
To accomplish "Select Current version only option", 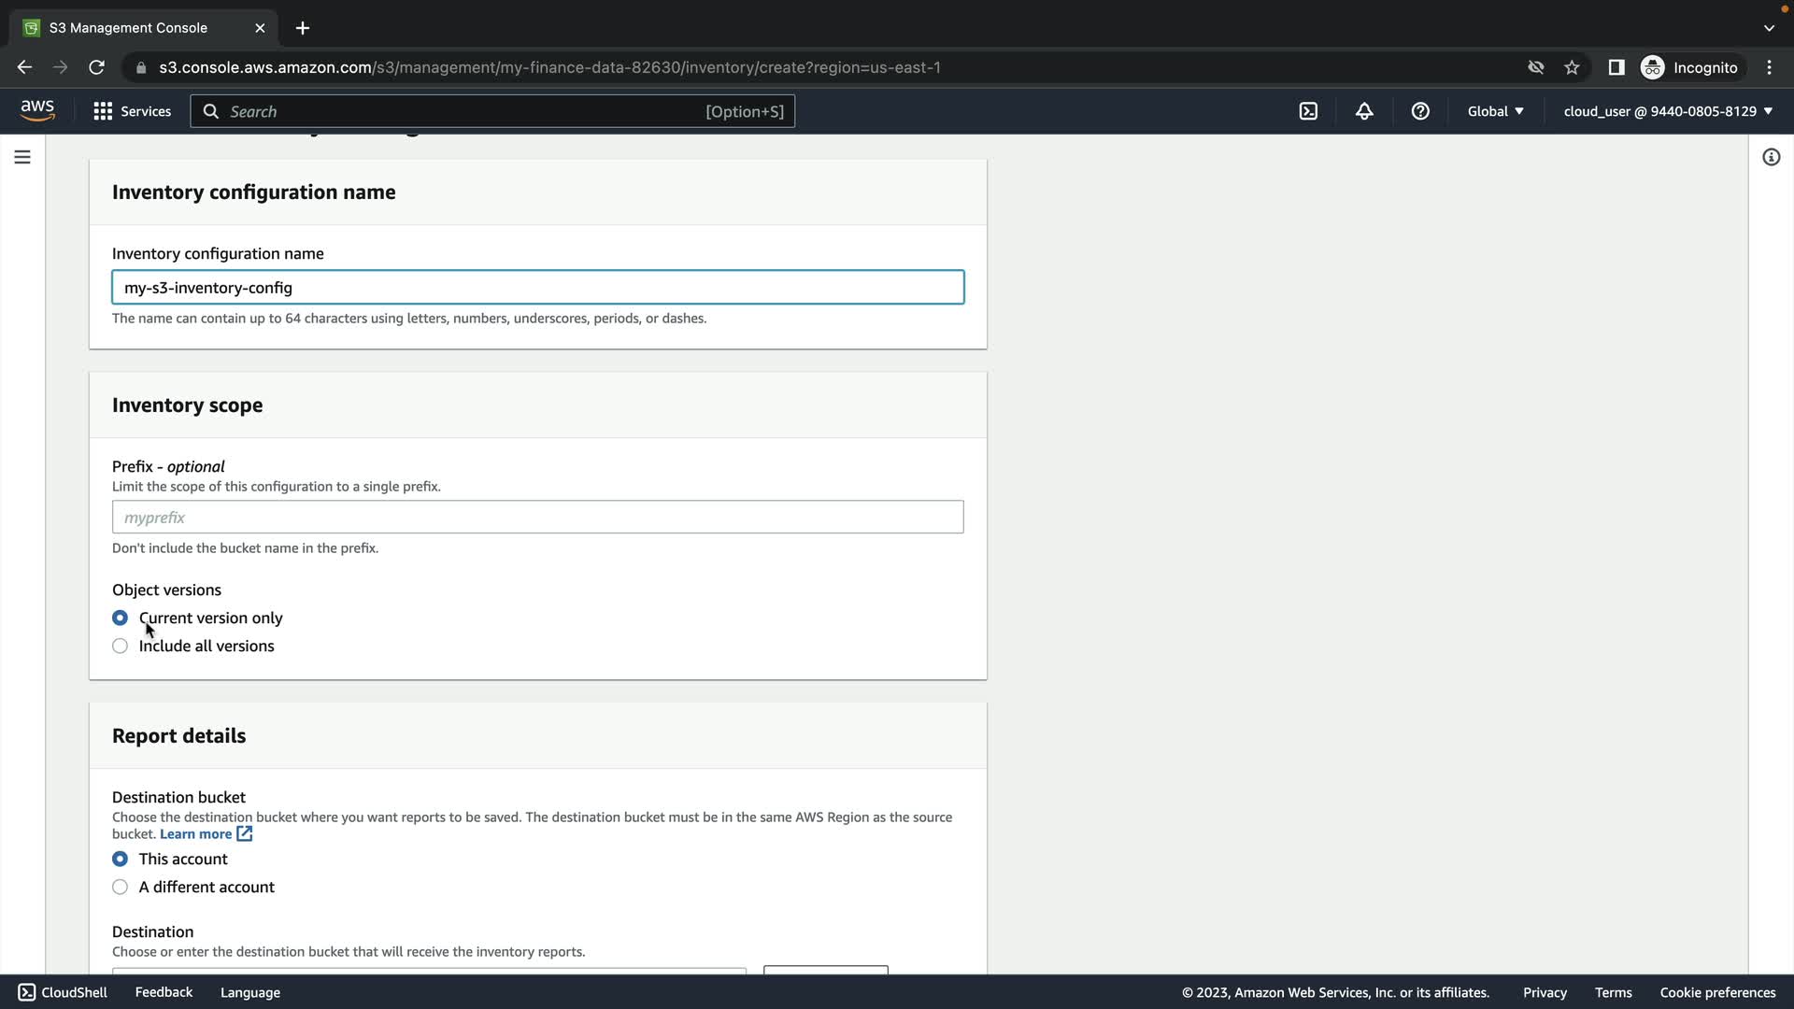I will click(x=121, y=618).
